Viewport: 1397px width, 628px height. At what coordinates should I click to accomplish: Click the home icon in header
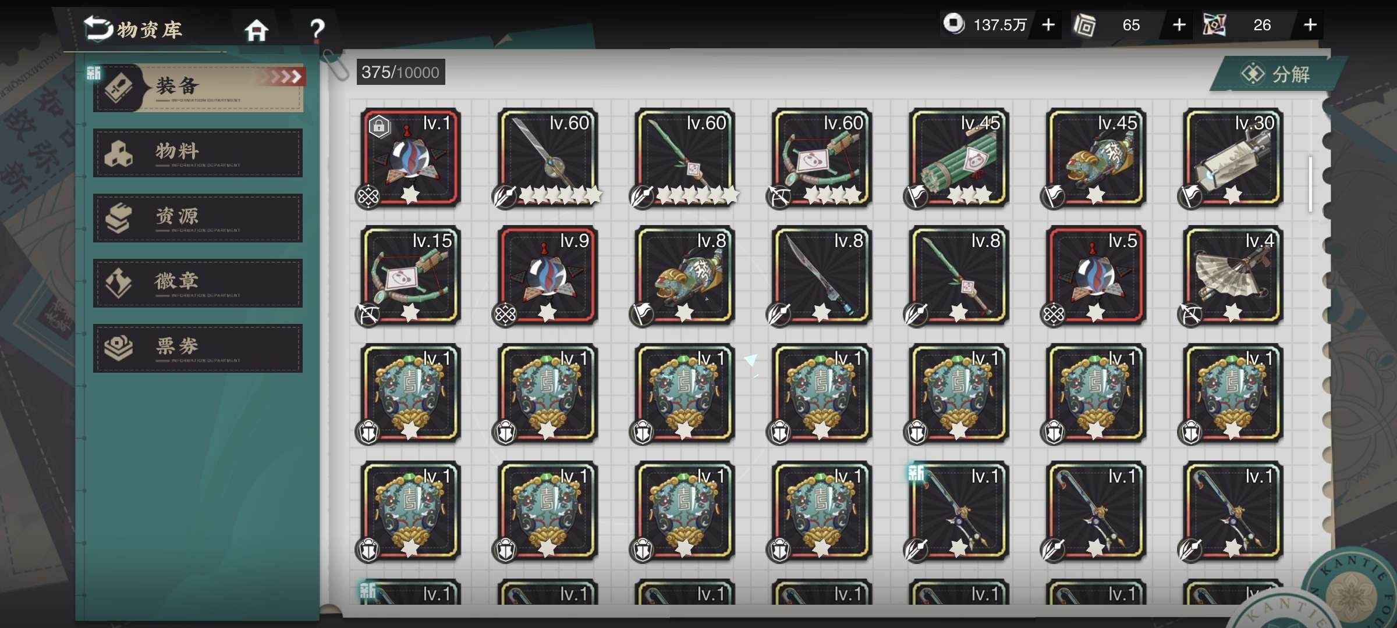click(256, 30)
